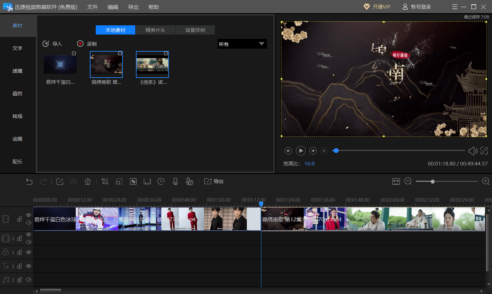
Task: Open the 帮助 menu
Action: [x=154, y=7]
